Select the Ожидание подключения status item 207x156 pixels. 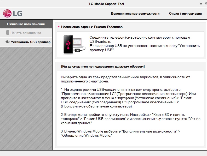click(26, 24)
